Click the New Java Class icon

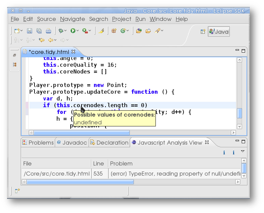123,31
